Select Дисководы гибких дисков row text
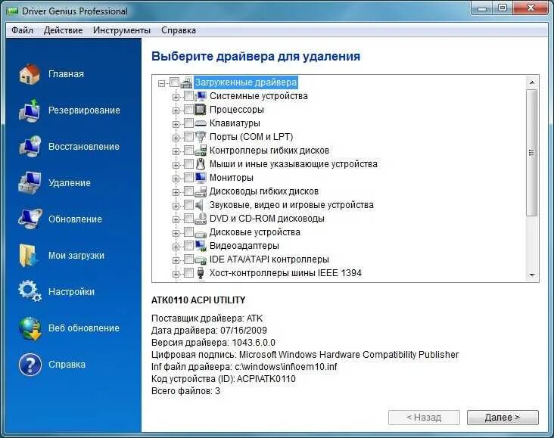Image resolution: width=554 pixels, height=438 pixels. [264, 191]
